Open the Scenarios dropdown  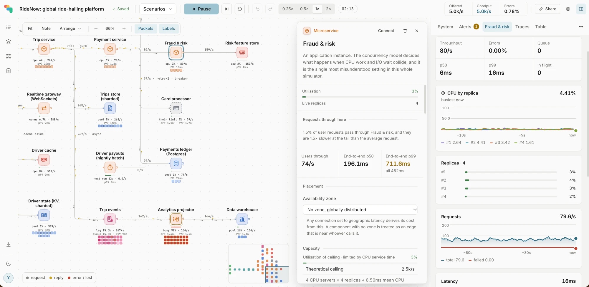pos(158,9)
